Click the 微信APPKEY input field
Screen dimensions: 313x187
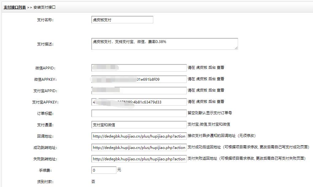click(x=139, y=79)
